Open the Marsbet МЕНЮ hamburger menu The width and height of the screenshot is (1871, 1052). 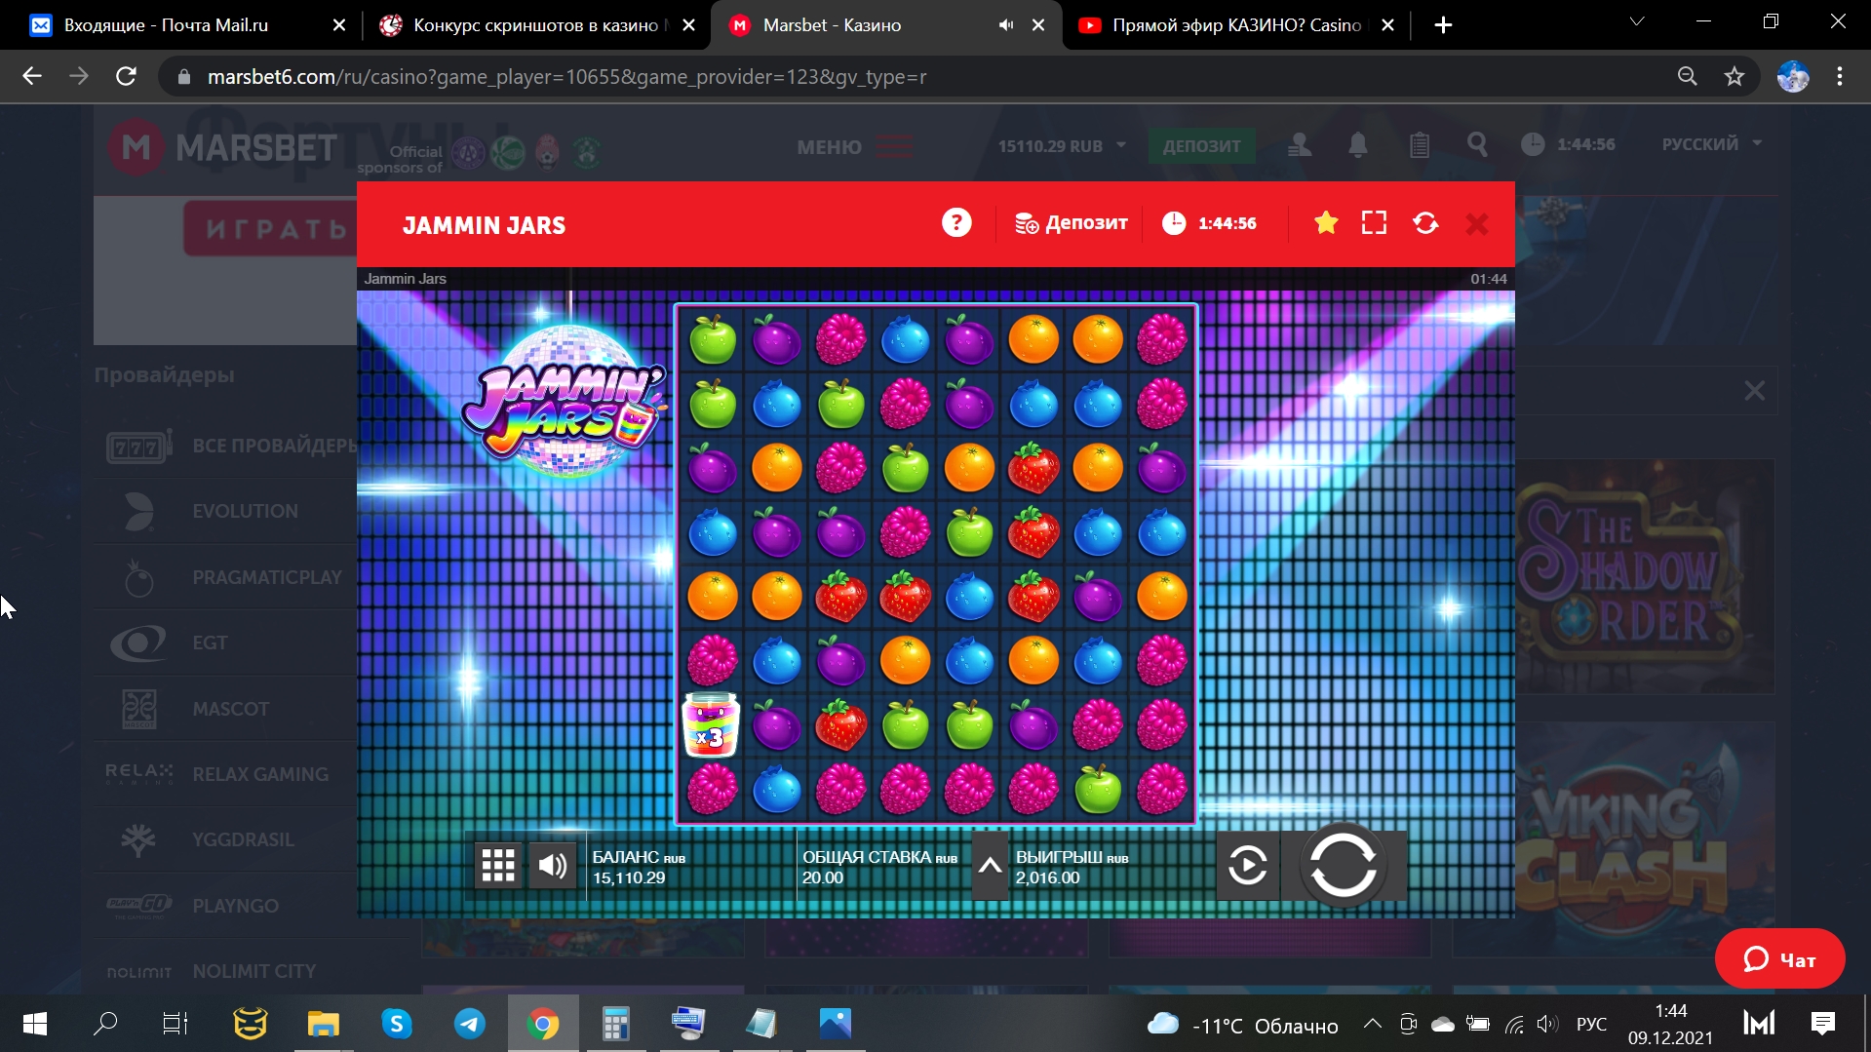click(x=854, y=146)
